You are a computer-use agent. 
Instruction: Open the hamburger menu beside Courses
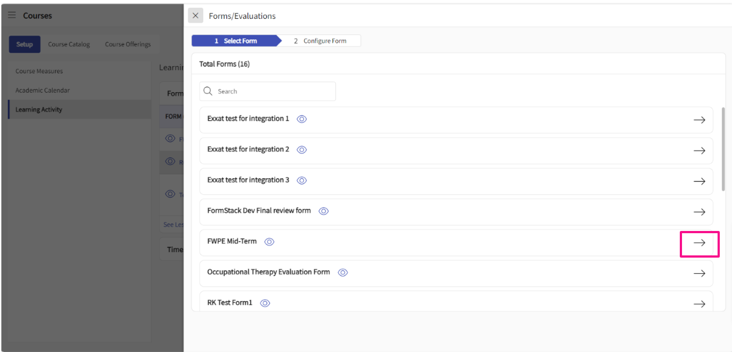[x=12, y=16]
